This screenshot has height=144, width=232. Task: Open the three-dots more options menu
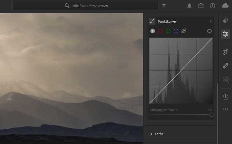(x=225, y=109)
